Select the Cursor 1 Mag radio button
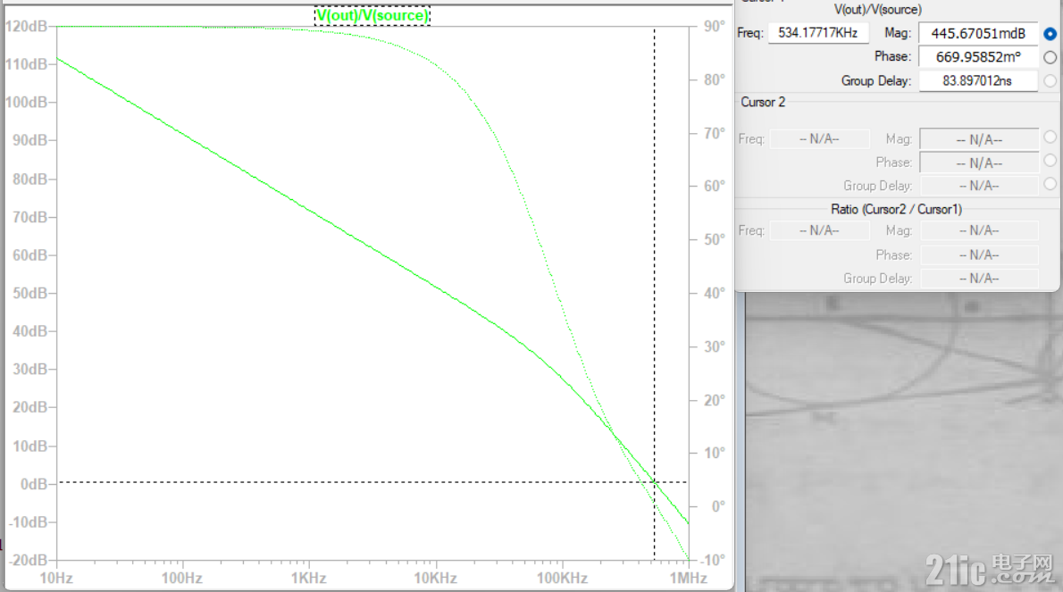The width and height of the screenshot is (1063, 592). (1050, 33)
